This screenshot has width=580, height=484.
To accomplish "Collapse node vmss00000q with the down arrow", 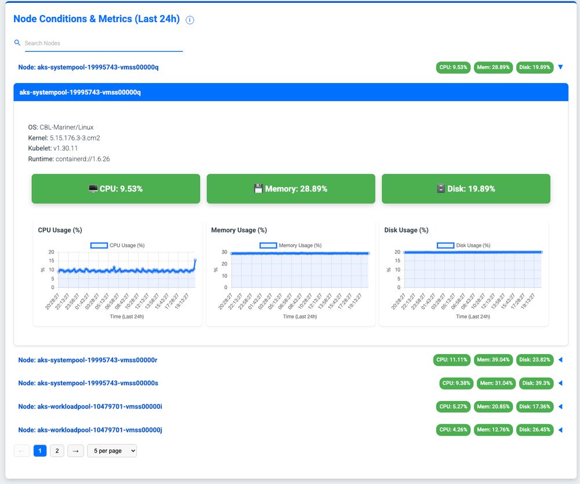I will [x=560, y=67].
